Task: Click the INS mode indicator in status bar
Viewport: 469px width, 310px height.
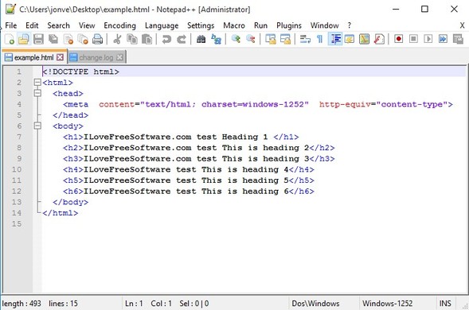Action: [x=445, y=304]
